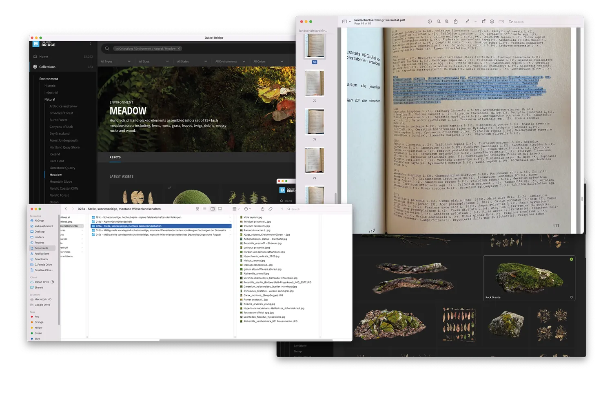
Task: Select the file Holcus_lanatus.jpg
Action: [254, 261]
